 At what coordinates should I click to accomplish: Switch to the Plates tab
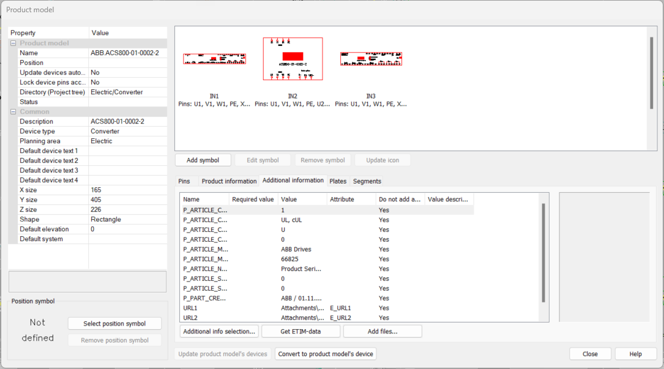point(338,181)
